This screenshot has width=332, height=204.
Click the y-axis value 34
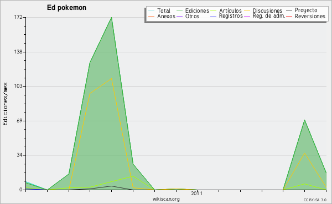click(x=19, y=155)
